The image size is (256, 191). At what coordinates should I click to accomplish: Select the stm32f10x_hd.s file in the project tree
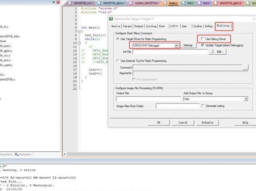[x=10, y=36]
